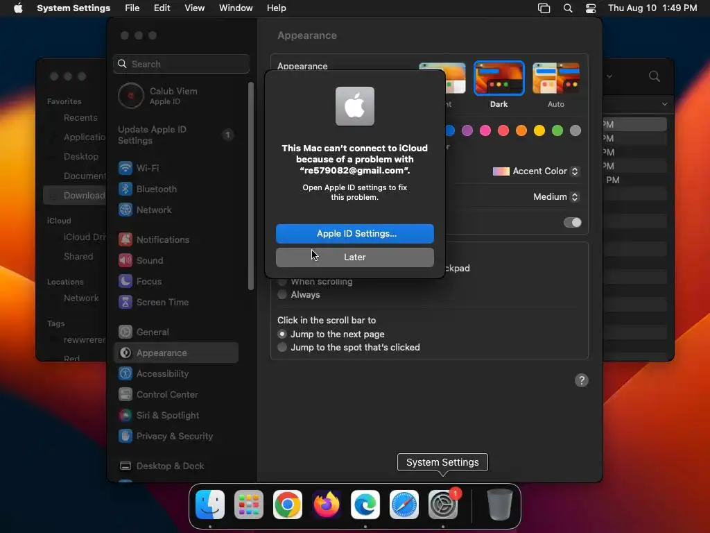Viewport: 710px width, 533px height.
Task: Click Apple ID Settings button
Action: [x=355, y=234]
